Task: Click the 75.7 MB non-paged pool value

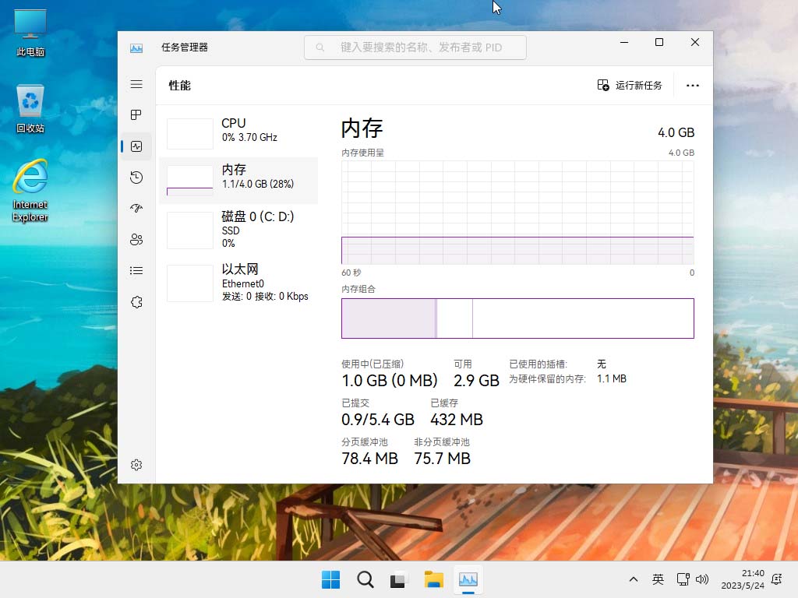Action: pos(443,459)
